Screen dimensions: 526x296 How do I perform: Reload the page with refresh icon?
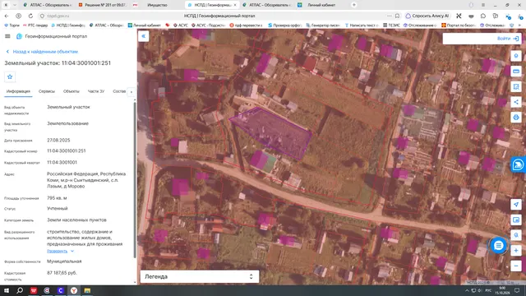pyautogui.click(x=30, y=16)
